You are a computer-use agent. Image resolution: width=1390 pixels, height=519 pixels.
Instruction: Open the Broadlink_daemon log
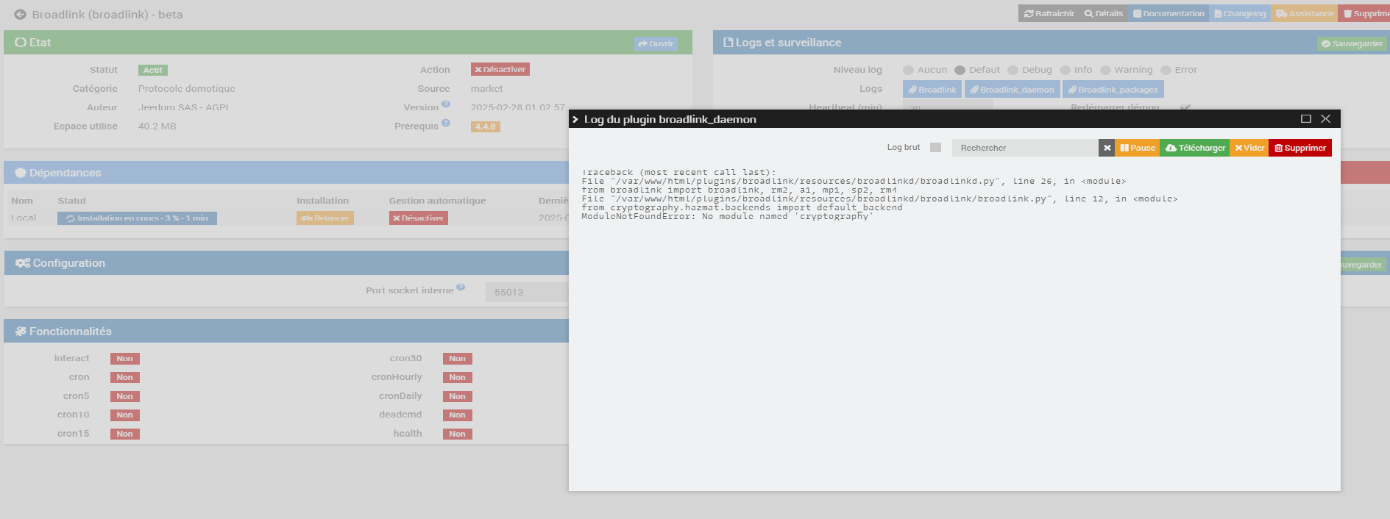[x=1012, y=90]
